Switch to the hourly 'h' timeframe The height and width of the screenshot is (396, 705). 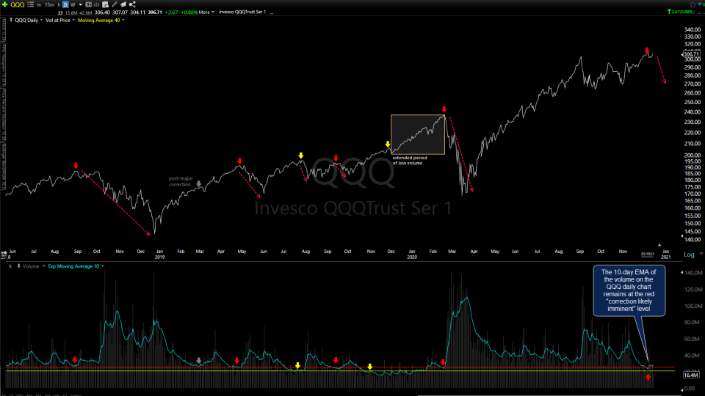[59, 4]
